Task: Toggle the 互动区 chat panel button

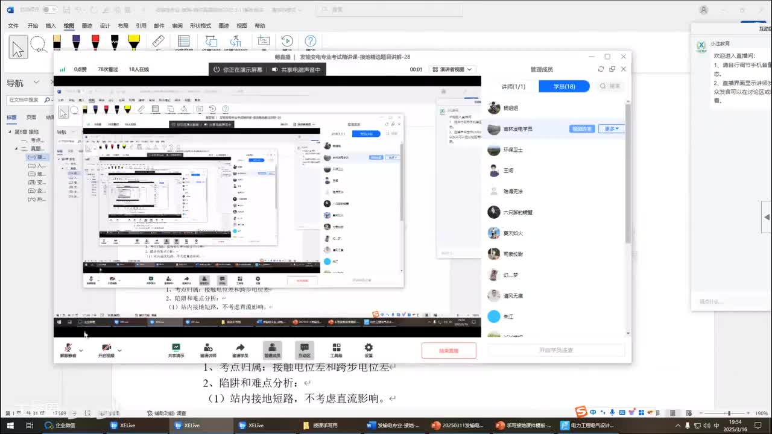Action: 305,350
